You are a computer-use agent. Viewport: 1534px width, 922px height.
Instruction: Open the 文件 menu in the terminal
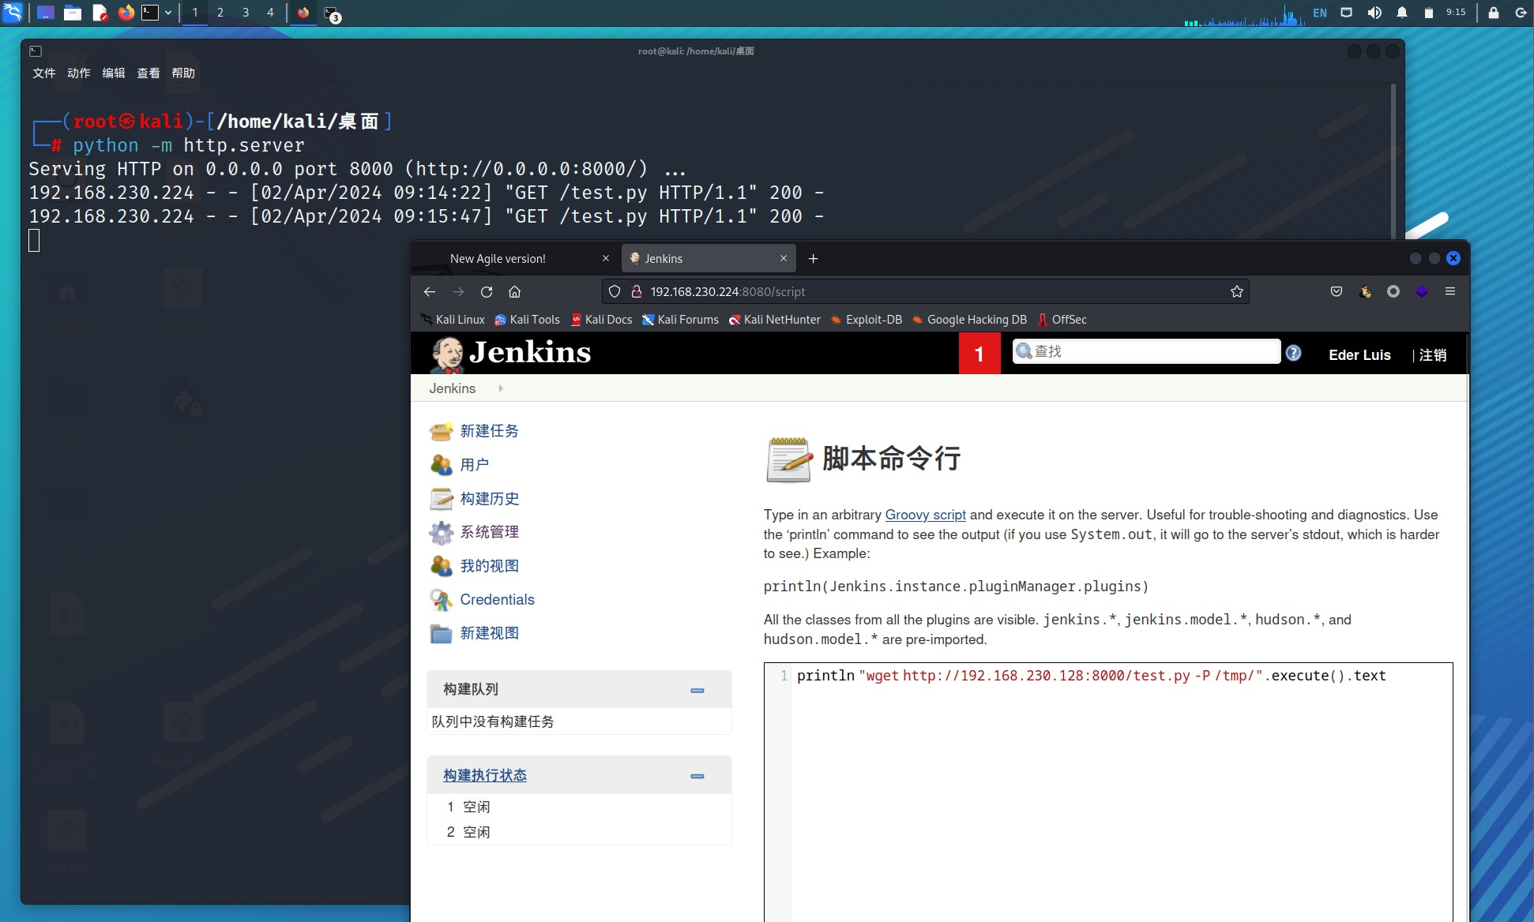[x=43, y=73]
